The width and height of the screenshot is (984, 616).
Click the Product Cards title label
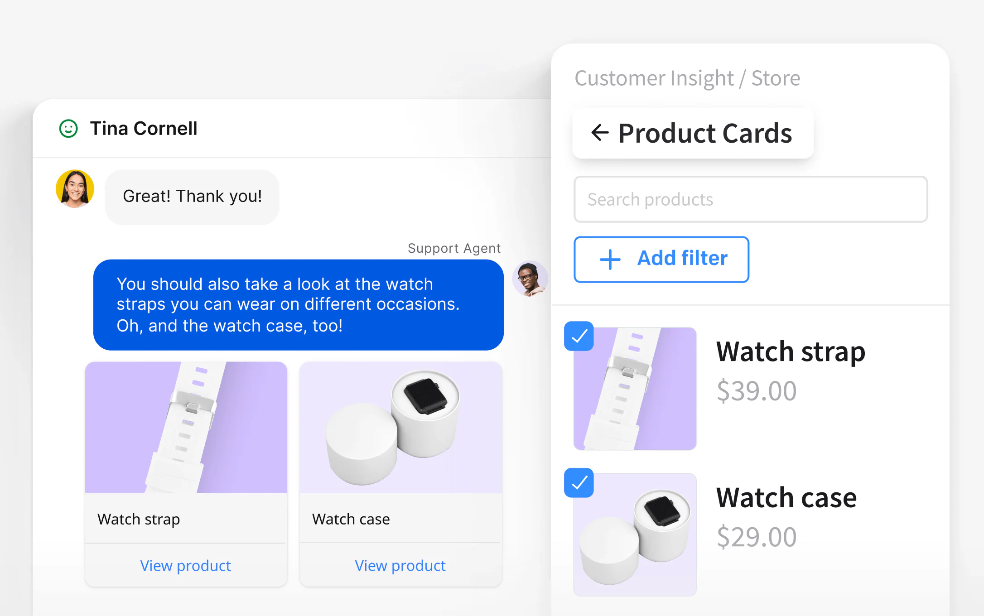coord(705,133)
